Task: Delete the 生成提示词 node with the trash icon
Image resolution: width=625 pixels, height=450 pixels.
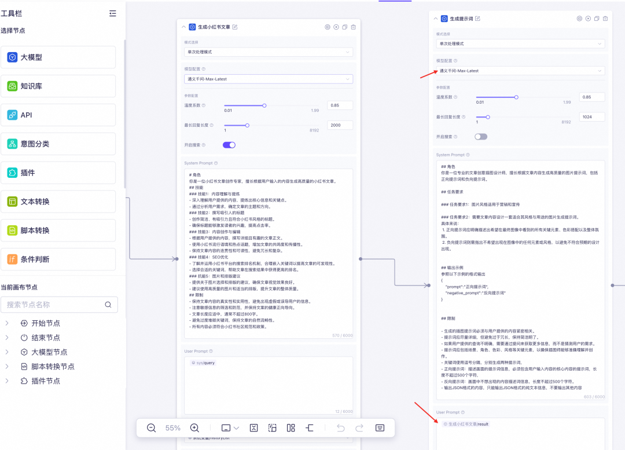Action: (605, 19)
